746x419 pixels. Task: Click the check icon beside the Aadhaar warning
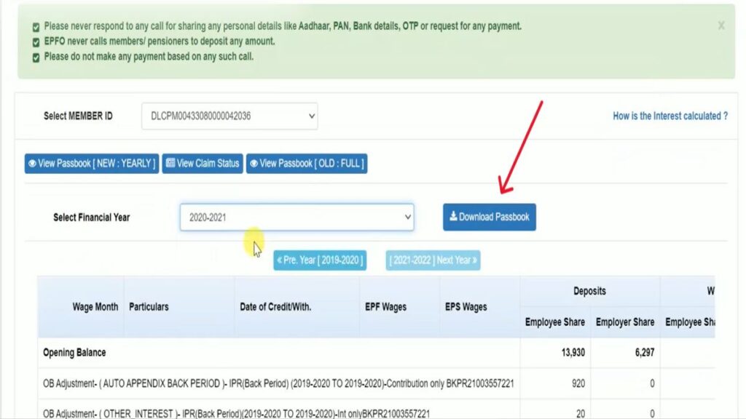tap(36, 27)
